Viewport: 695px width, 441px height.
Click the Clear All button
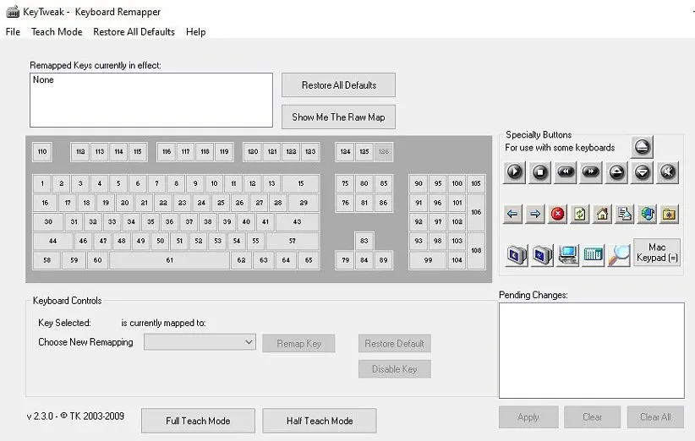[x=655, y=417]
